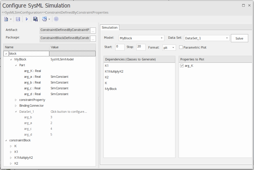Open the Data Set dropdown showing DataSet_1
Image resolution: width=254 pixels, height=170 pixels.
[227, 38]
